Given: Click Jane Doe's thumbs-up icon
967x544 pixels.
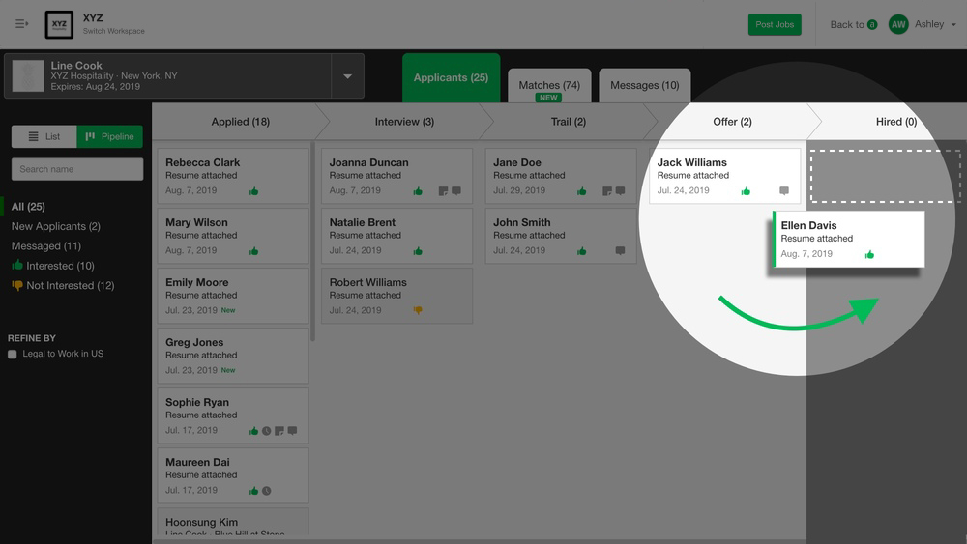Looking at the screenshot, I should pos(581,191).
